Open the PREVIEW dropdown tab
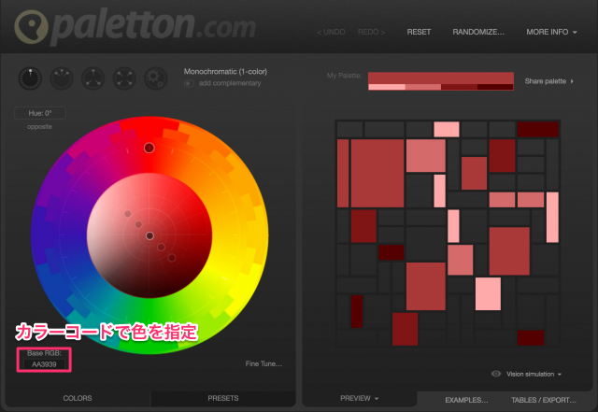 point(359,398)
